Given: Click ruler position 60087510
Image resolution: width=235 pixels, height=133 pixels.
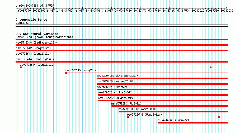Looking at the screenshot, I should tap(198, 11).
